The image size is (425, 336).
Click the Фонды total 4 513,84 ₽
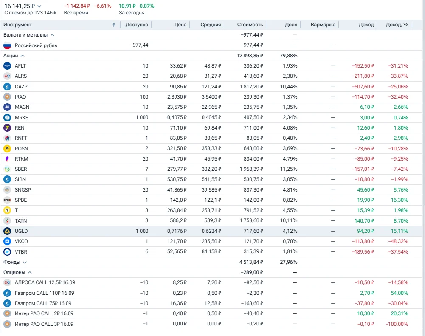[251, 262]
